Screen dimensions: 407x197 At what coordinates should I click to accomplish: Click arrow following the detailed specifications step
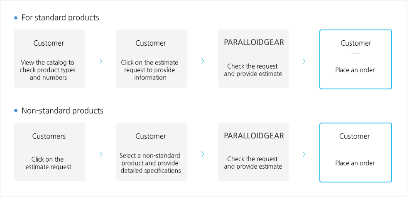(x=203, y=154)
